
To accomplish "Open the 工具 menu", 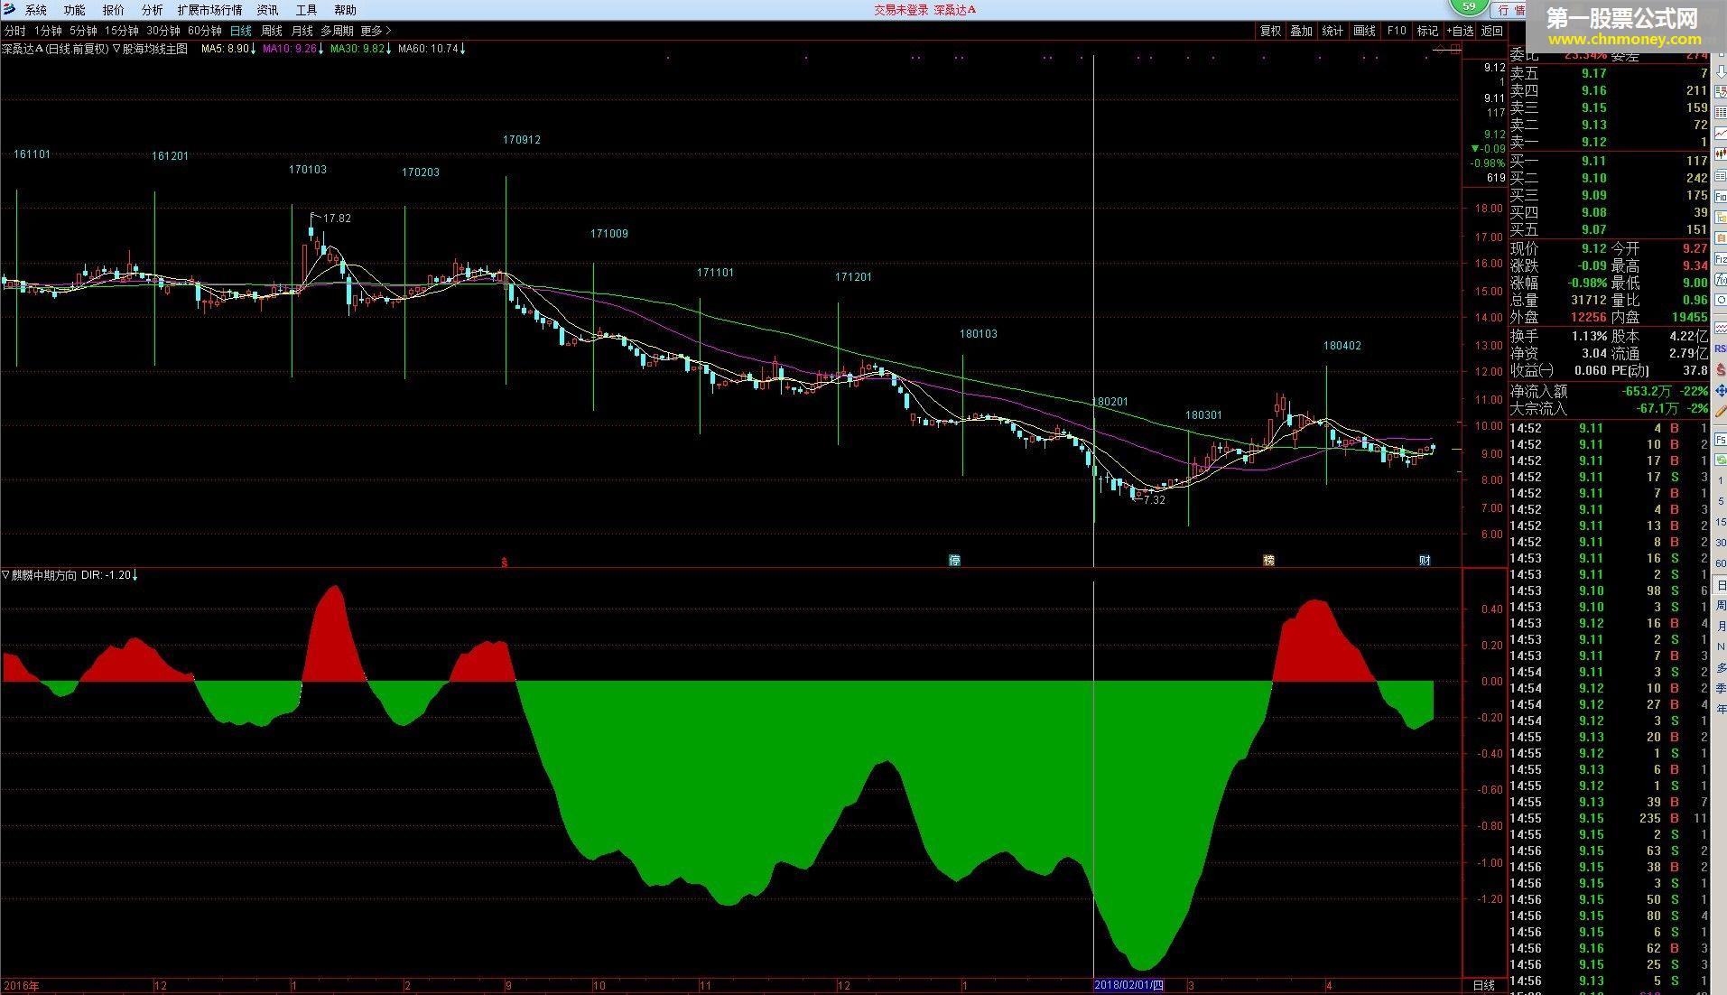I will click(306, 10).
